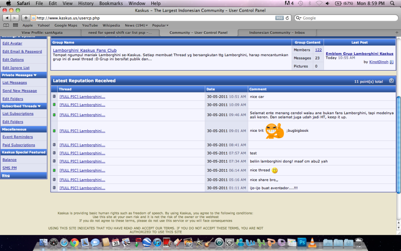401x251 pixels.
Task: Open the Event Reminders link
Action: [x=18, y=137]
